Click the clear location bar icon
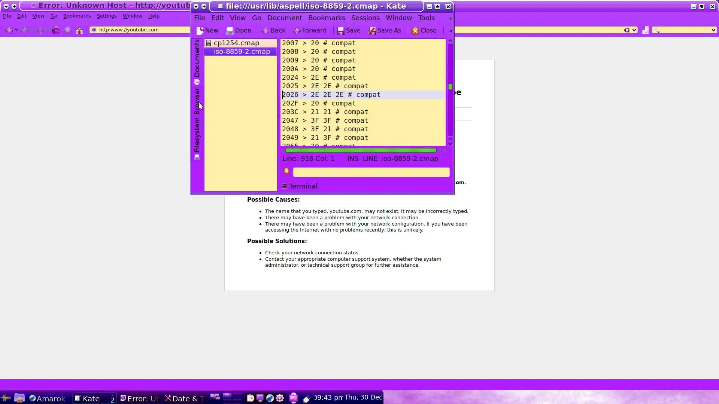Image resolution: width=719 pixels, height=404 pixels. [626, 30]
